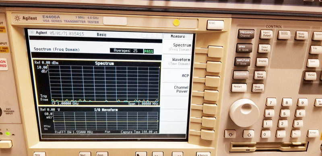
Task: Open the SPAN X Scale key
Action: coord(244,48)
